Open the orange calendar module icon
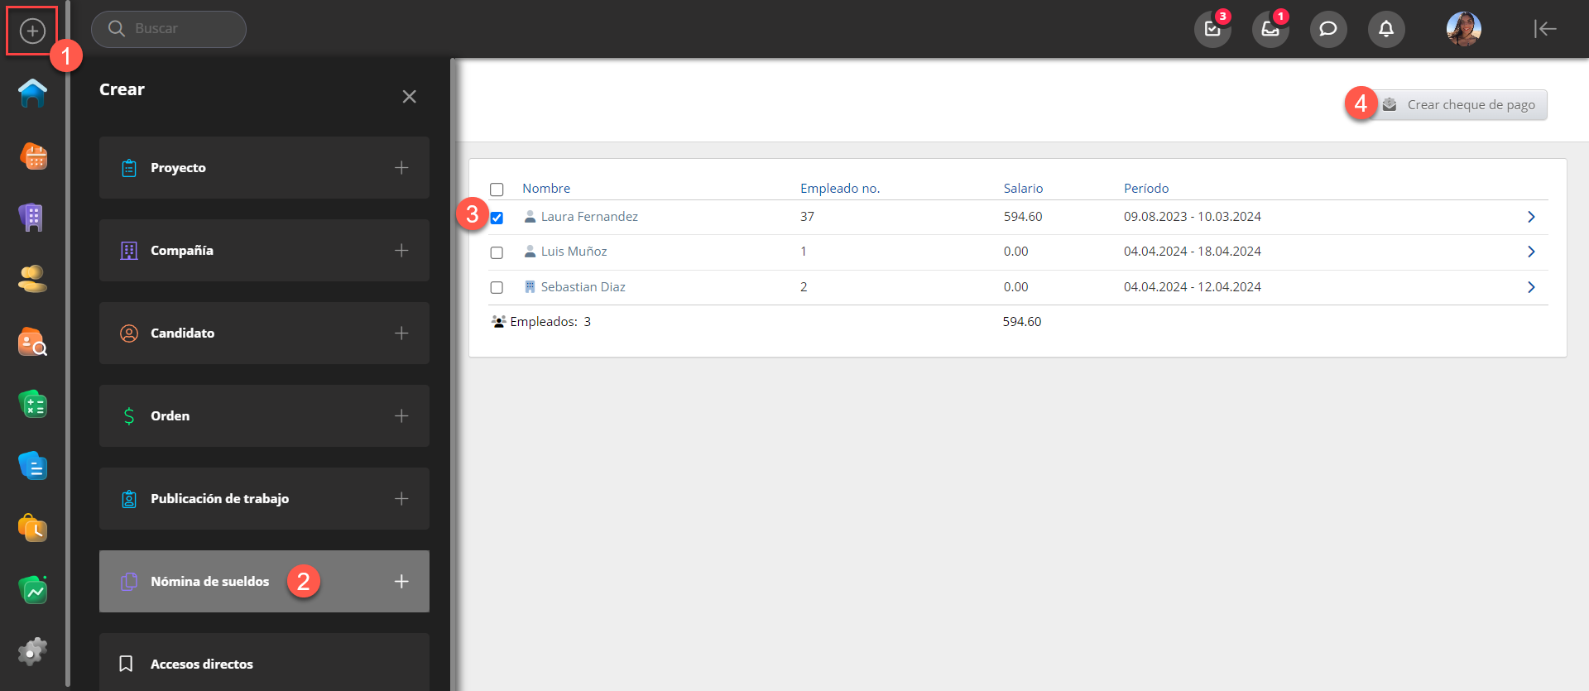 click(33, 156)
